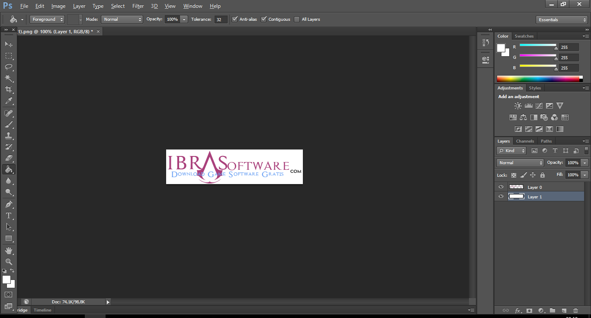Select the Magic Wand tool
Screen dimensions: 591x318
click(x=9, y=78)
